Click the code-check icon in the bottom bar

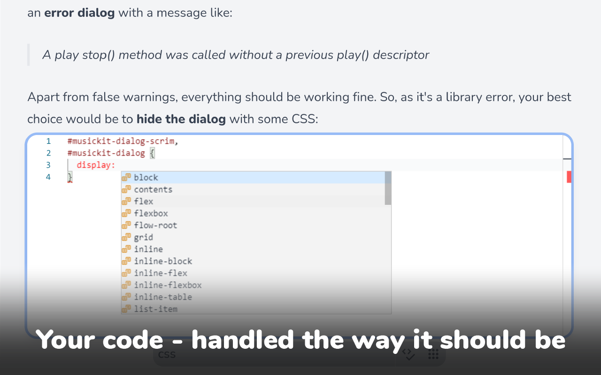[408, 354]
